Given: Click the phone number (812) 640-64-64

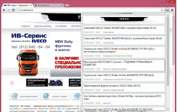Looking at the screenshot, I should [x=30, y=47].
